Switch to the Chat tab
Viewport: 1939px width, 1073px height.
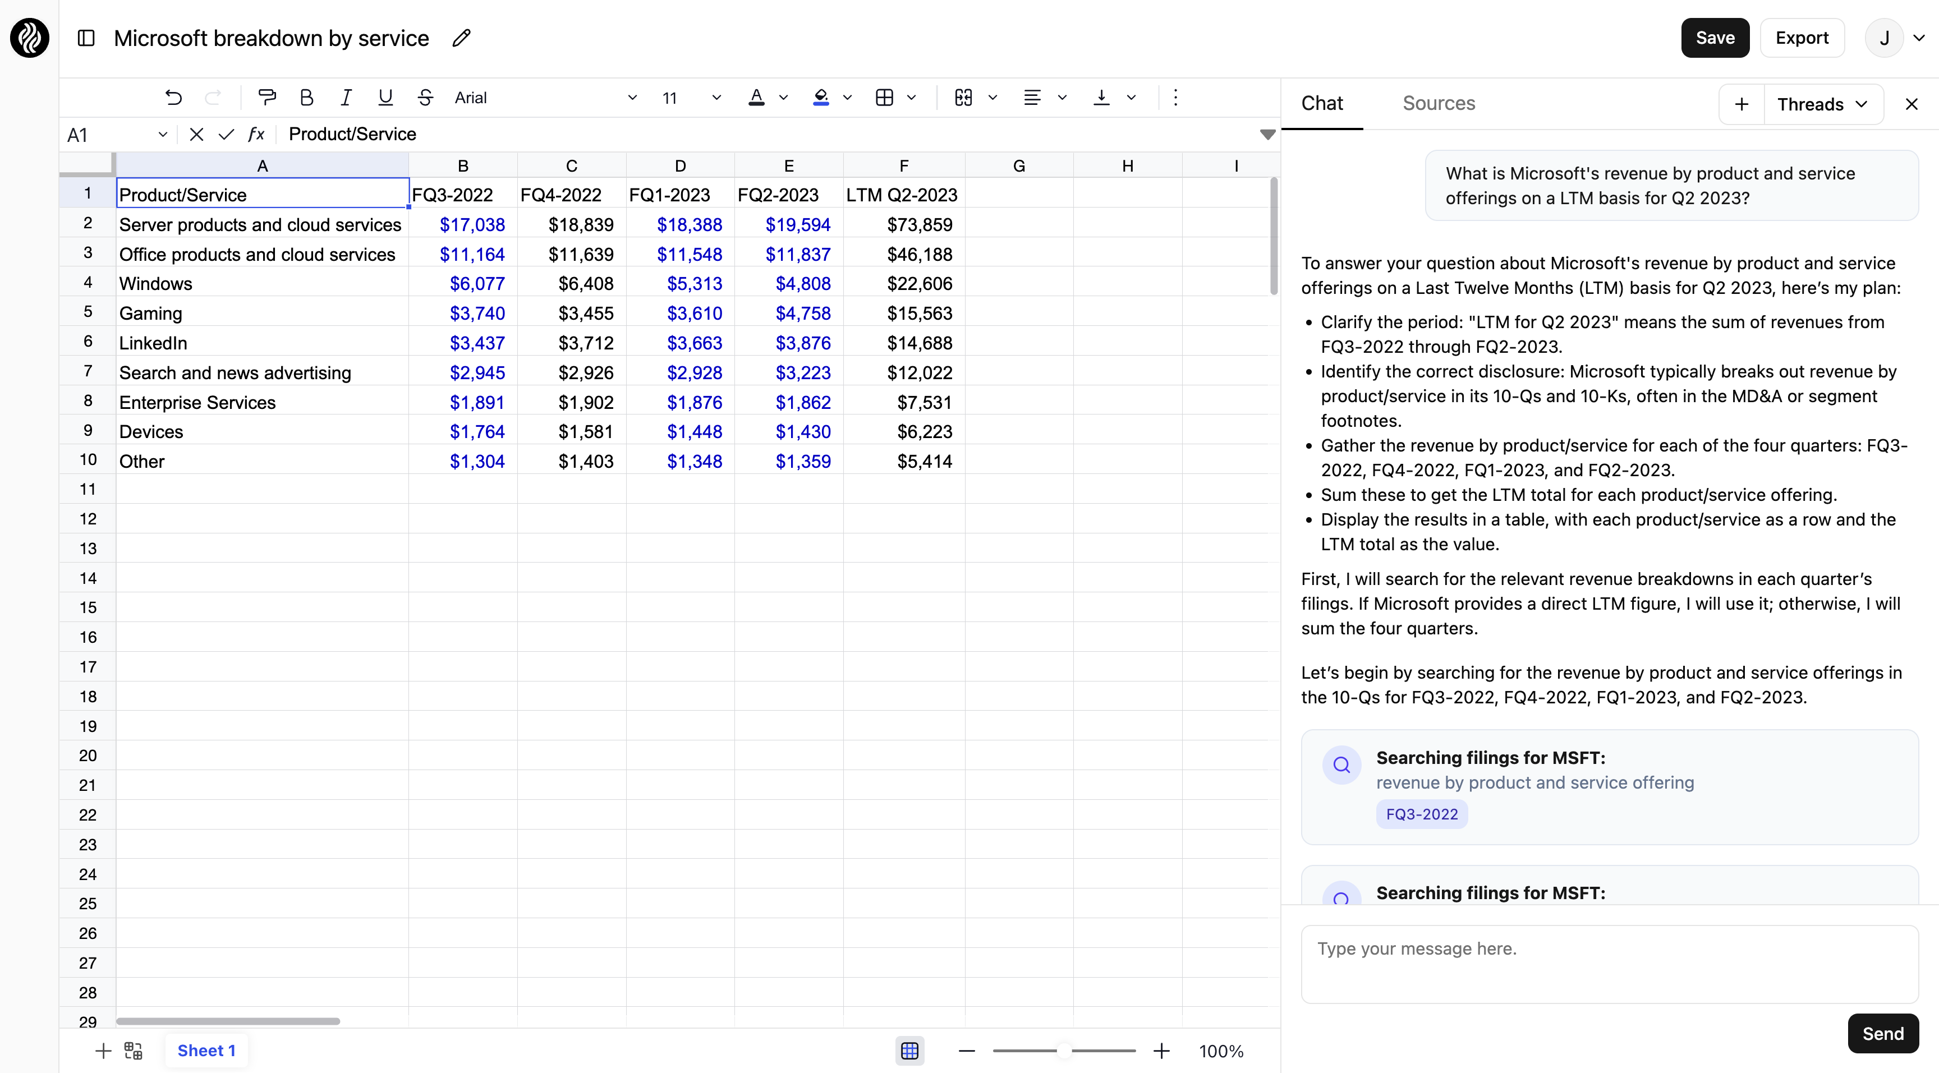1322,103
